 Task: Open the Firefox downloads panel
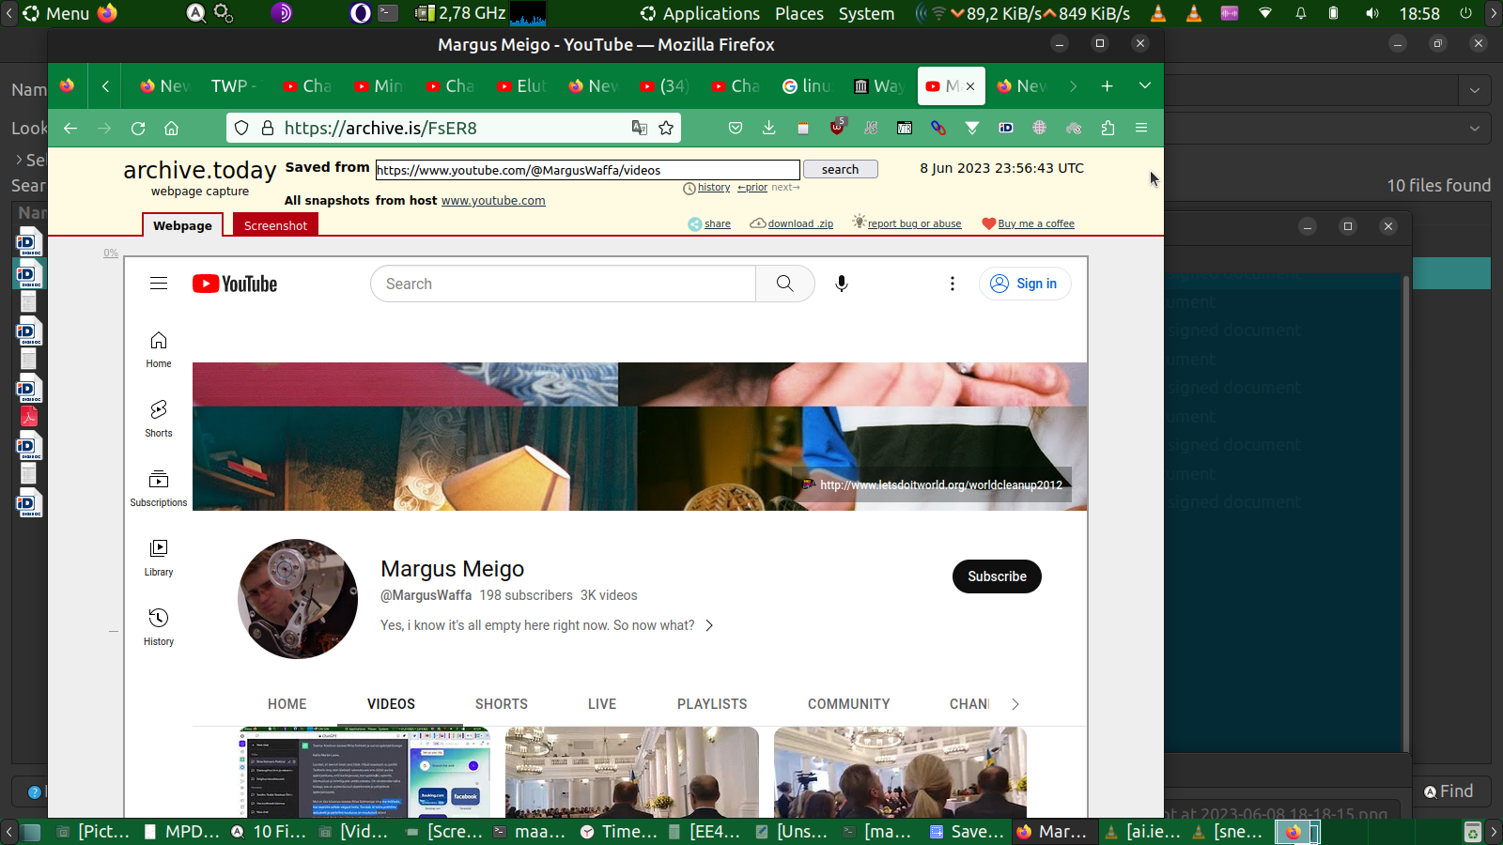pos(768,128)
